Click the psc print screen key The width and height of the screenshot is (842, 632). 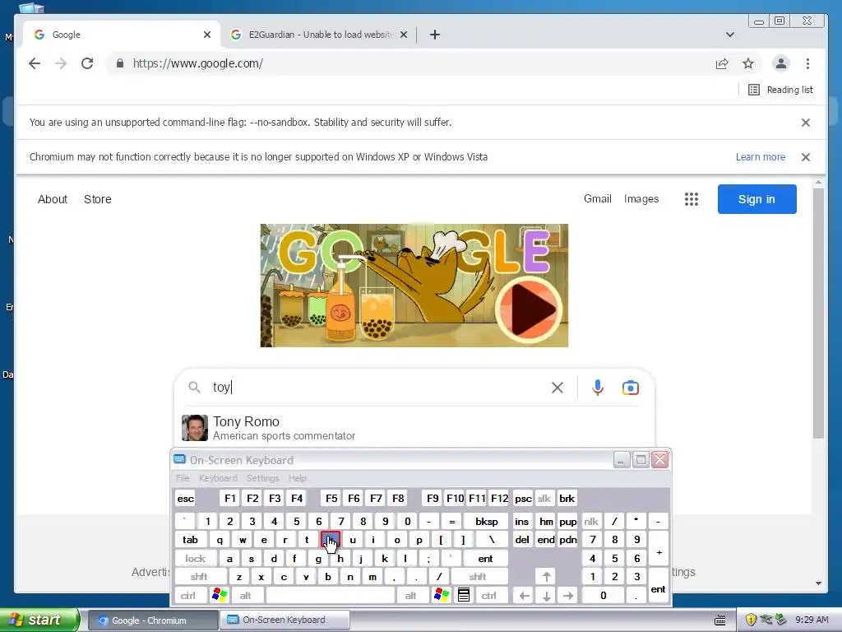point(523,499)
